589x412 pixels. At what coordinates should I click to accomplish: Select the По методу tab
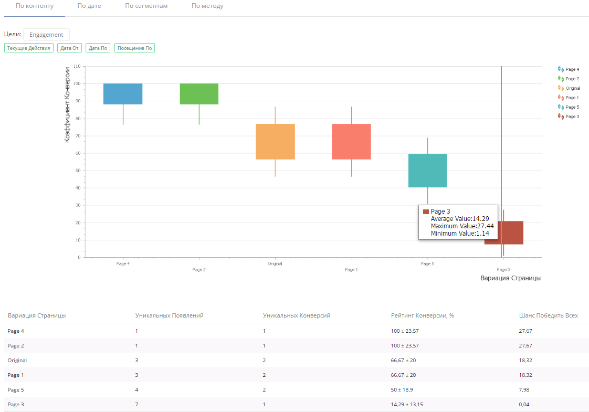[207, 6]
